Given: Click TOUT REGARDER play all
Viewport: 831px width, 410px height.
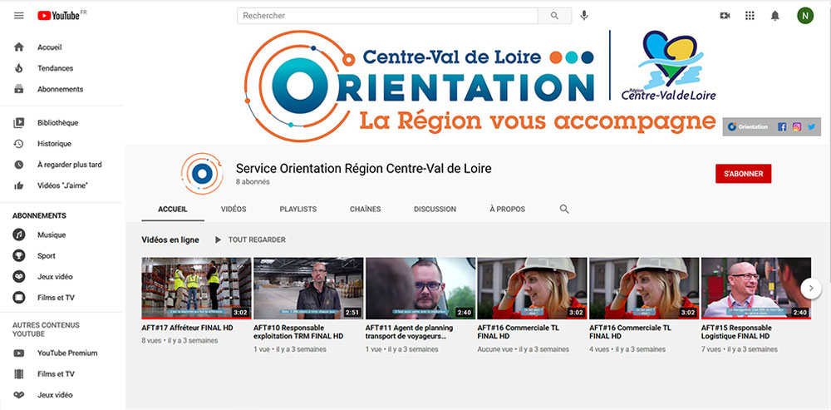Looking at the screenshot, I should click(x=250, y=240).
